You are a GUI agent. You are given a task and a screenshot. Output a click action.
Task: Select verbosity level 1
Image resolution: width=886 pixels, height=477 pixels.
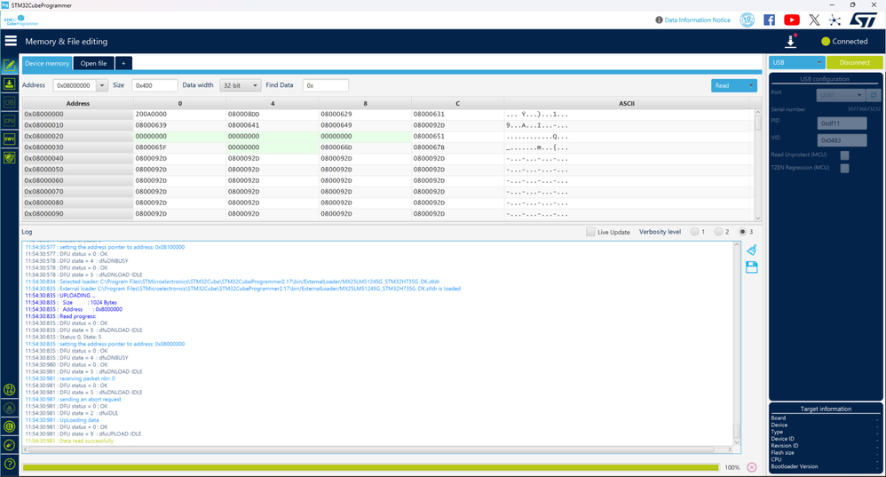(x=694, y=232)
